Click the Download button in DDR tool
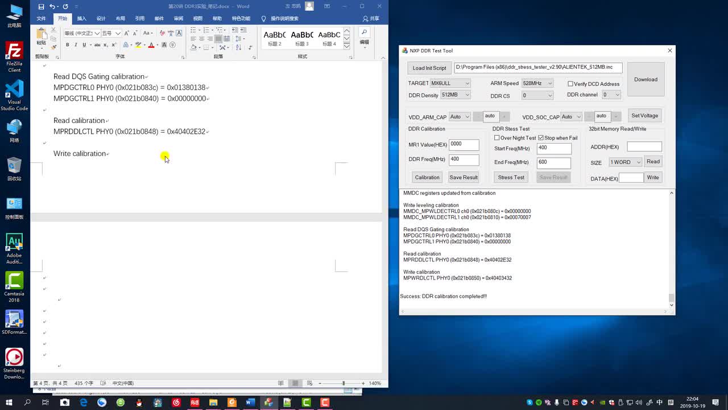Screen dimensions: 728x410 [x=646, y=79]
